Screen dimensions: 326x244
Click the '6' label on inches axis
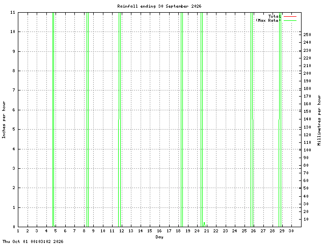[x=14, y=110]
